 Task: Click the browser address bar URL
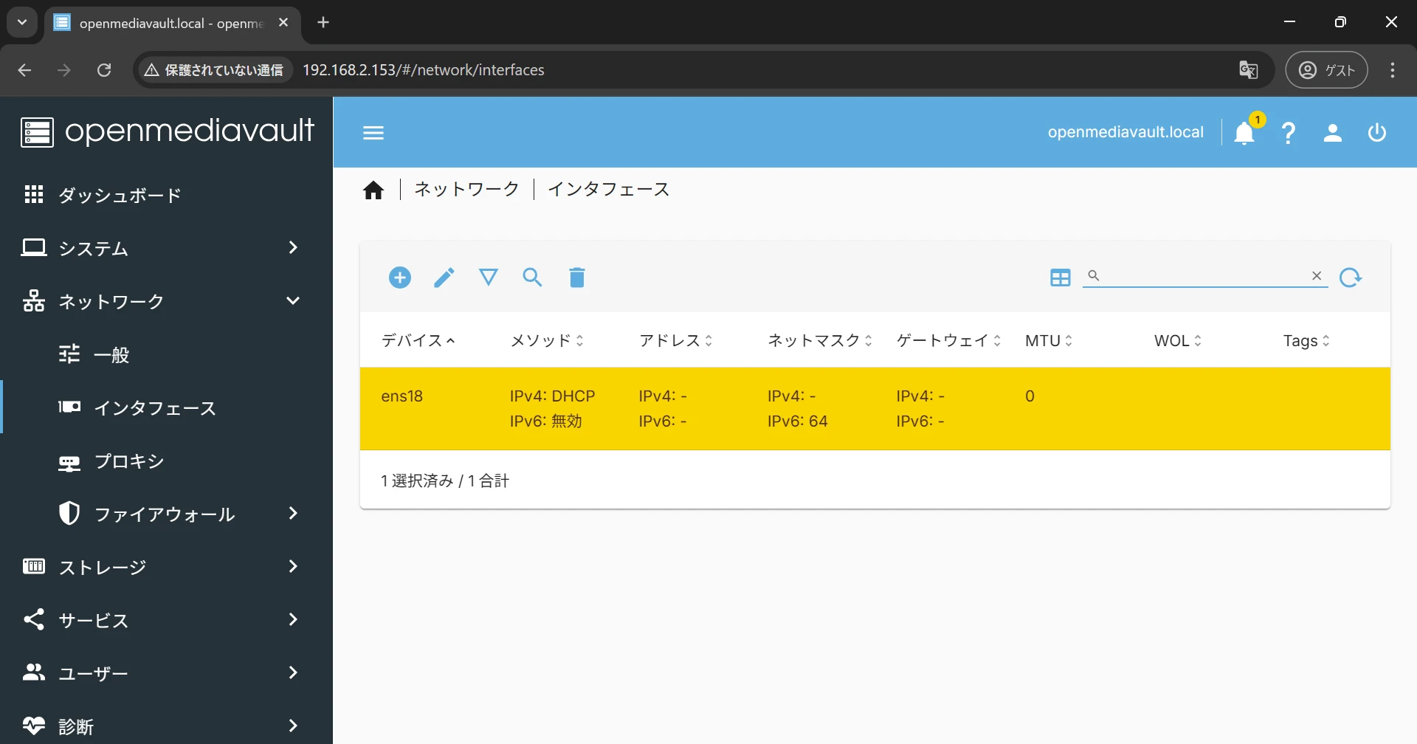424,70
